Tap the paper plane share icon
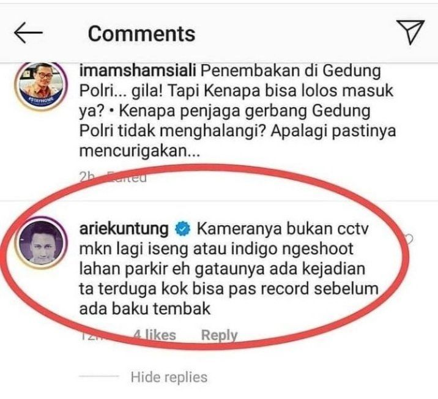This screenshot has width=438, height=399. tap(410, 32)
